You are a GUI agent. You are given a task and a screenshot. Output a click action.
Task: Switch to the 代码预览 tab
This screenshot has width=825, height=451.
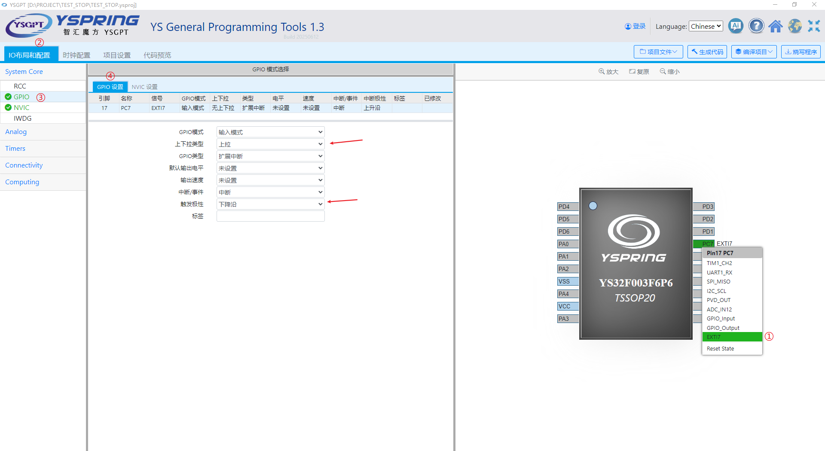tap(157, 55)
